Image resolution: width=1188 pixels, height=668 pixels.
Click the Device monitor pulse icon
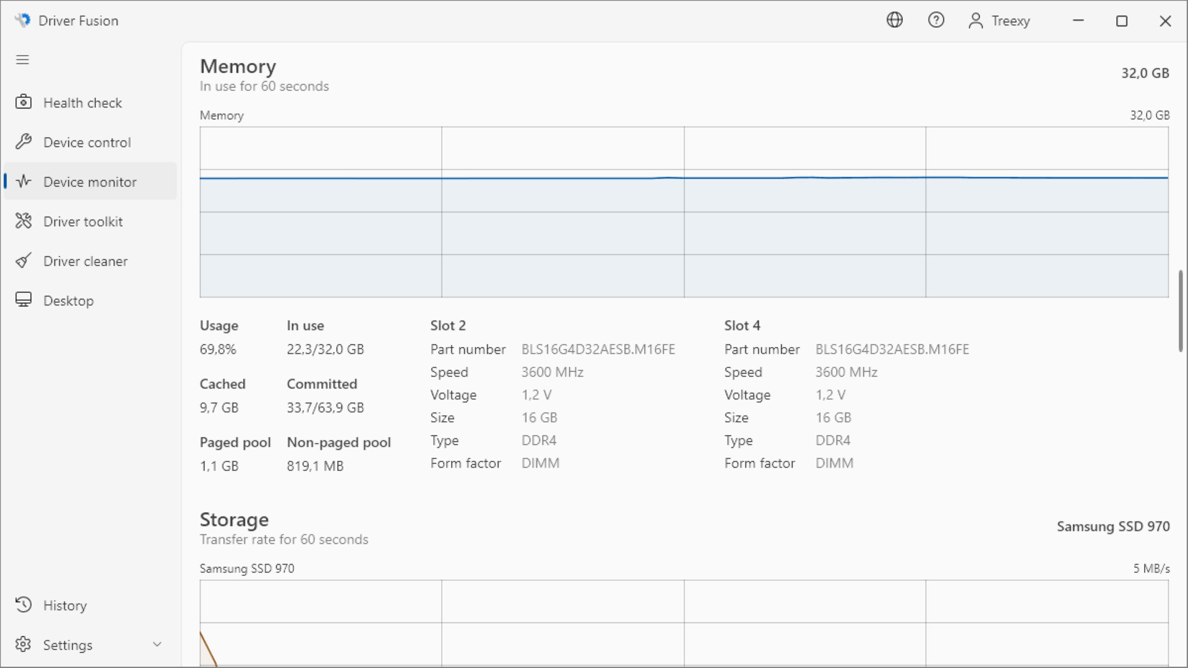click(24, 181)
